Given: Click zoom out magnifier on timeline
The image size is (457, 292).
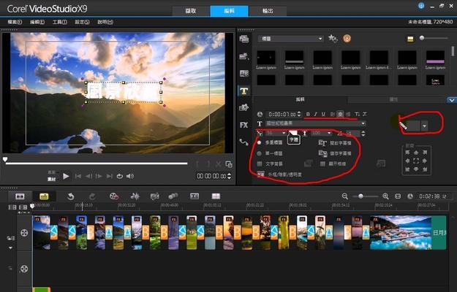Looking at the screenshot, I should 345,196.
